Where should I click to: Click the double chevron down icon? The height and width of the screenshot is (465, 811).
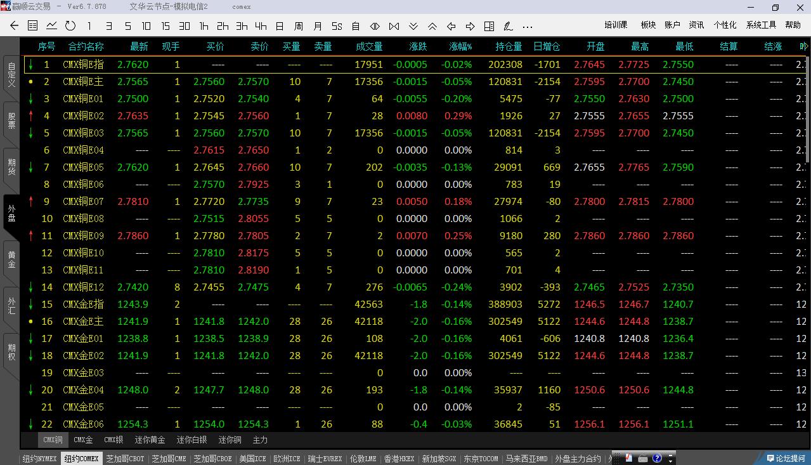pyautogui.click(x=413, y=26)
